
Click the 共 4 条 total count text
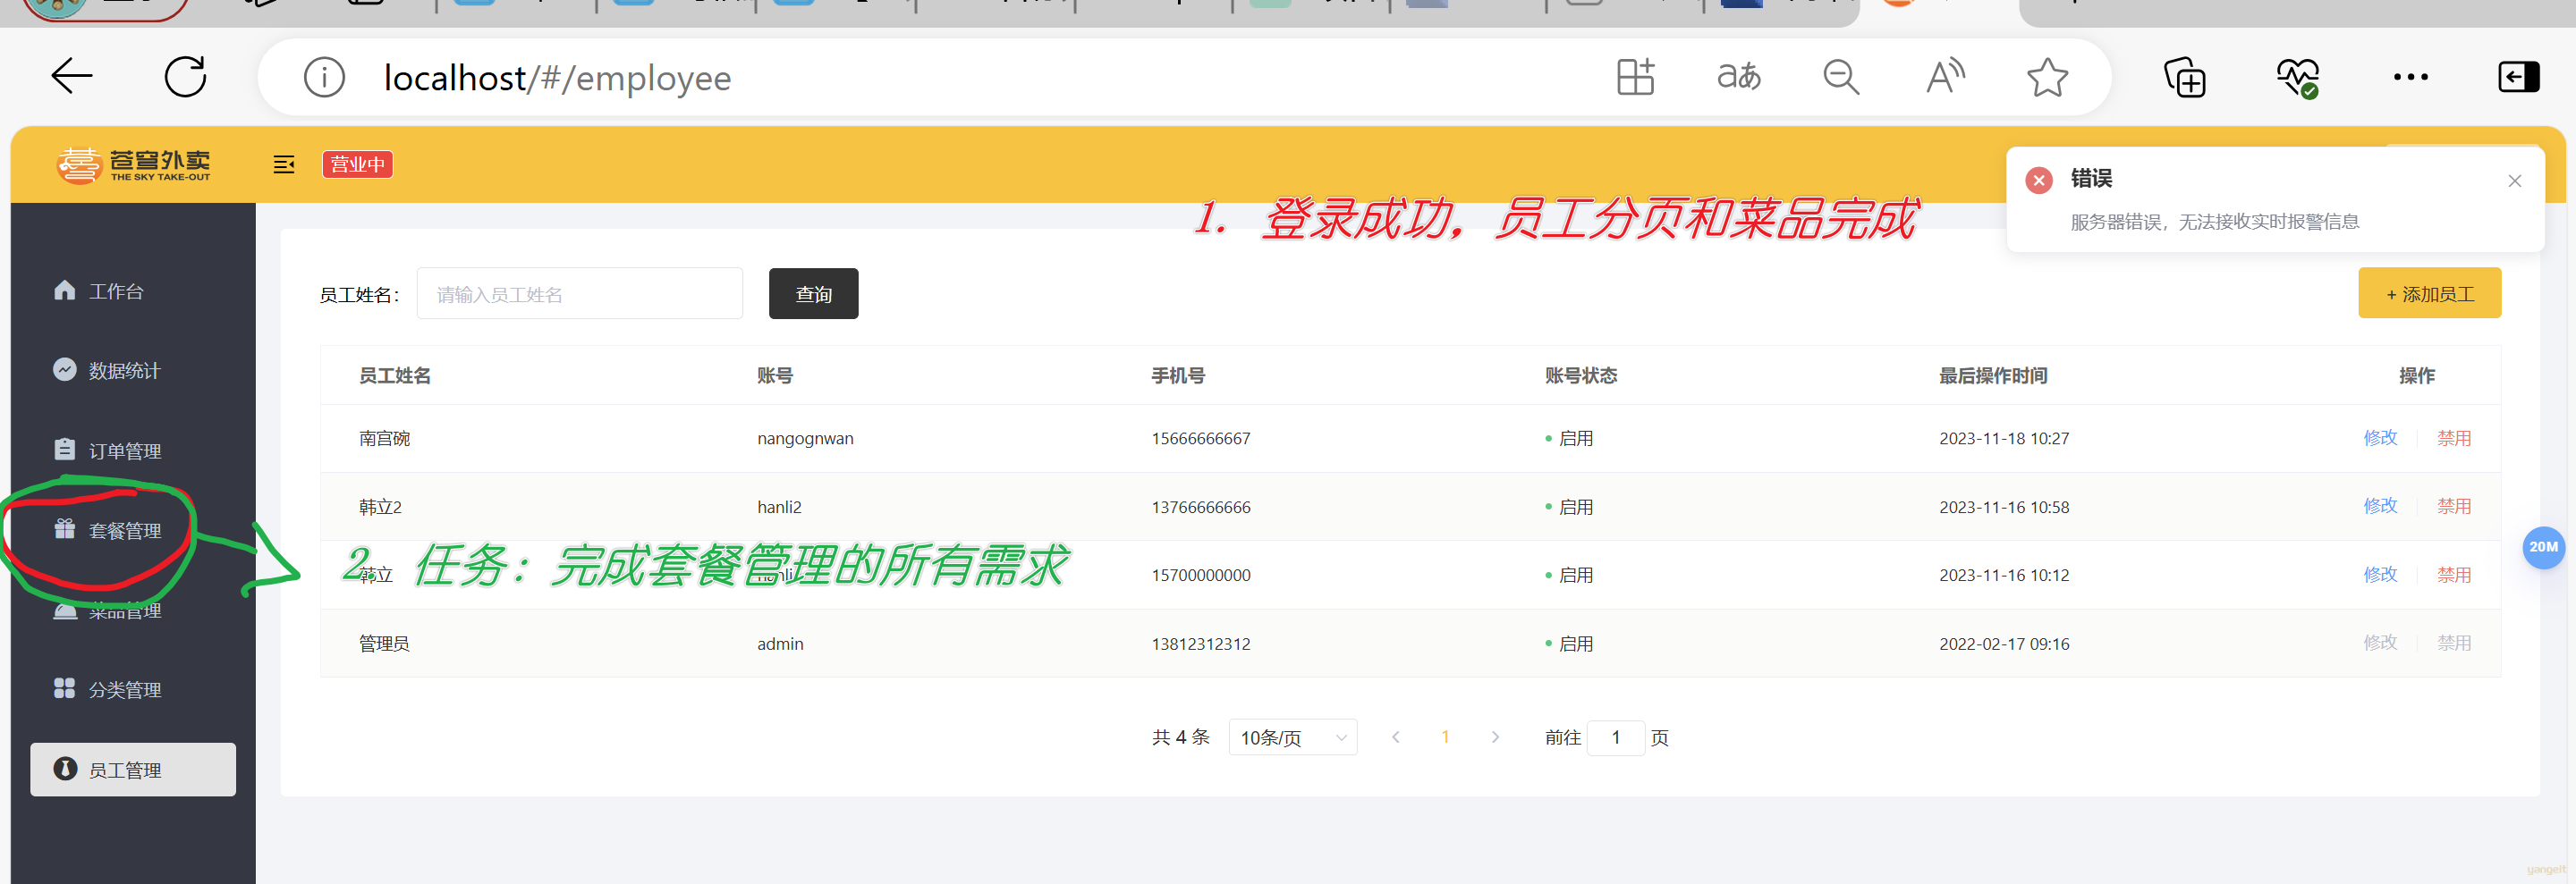coord(1180,737)
